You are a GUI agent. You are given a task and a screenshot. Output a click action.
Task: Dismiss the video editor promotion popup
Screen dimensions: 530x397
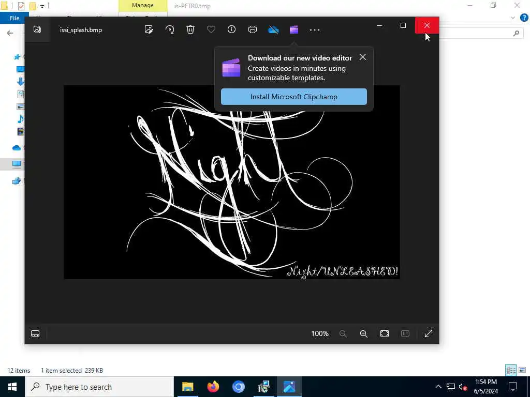[x=363, y=57]
